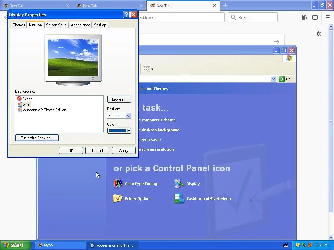Toggle the browser sidebar icon
Image resolution: width=334 pixels, height=250 pixels.
(315, 17)
